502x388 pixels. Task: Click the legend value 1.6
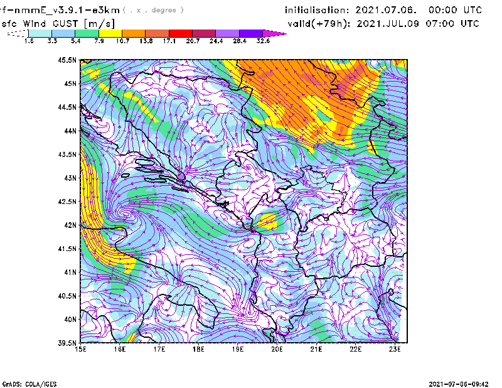point(29,41)
